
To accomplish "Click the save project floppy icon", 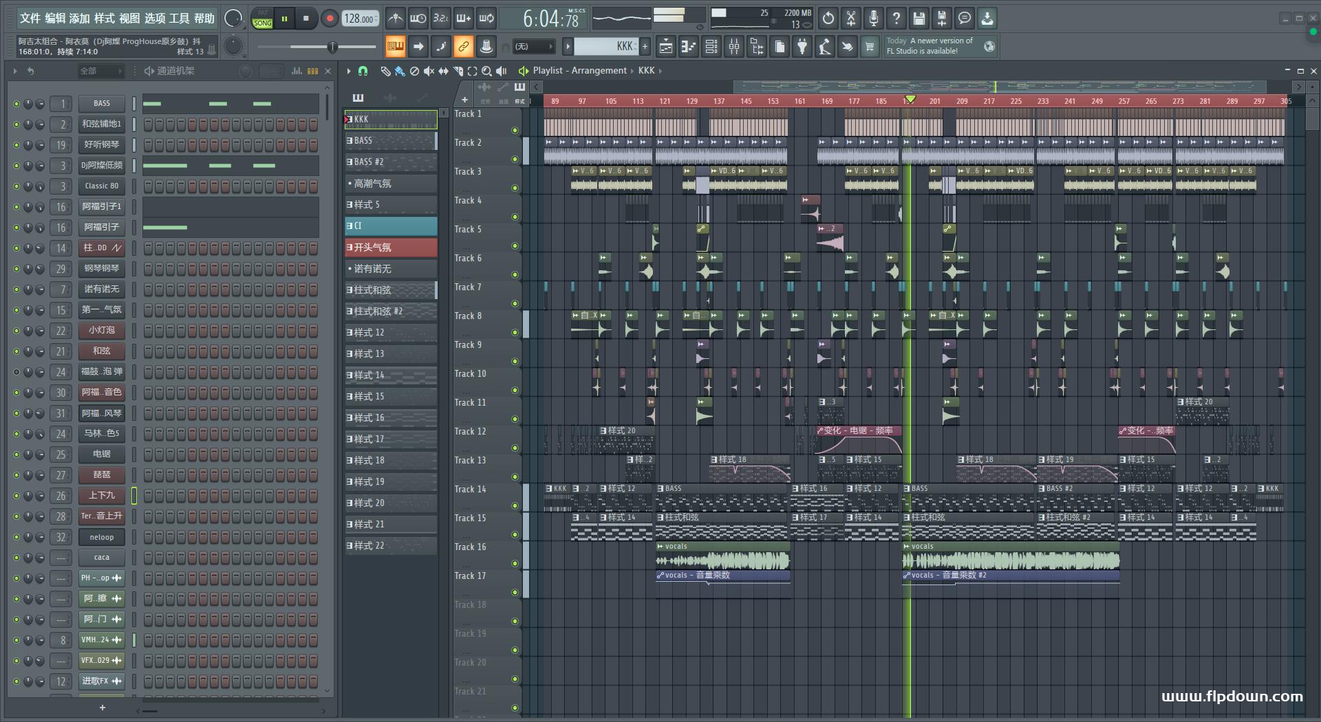I will pyautogui.click(x=919, y=19).
